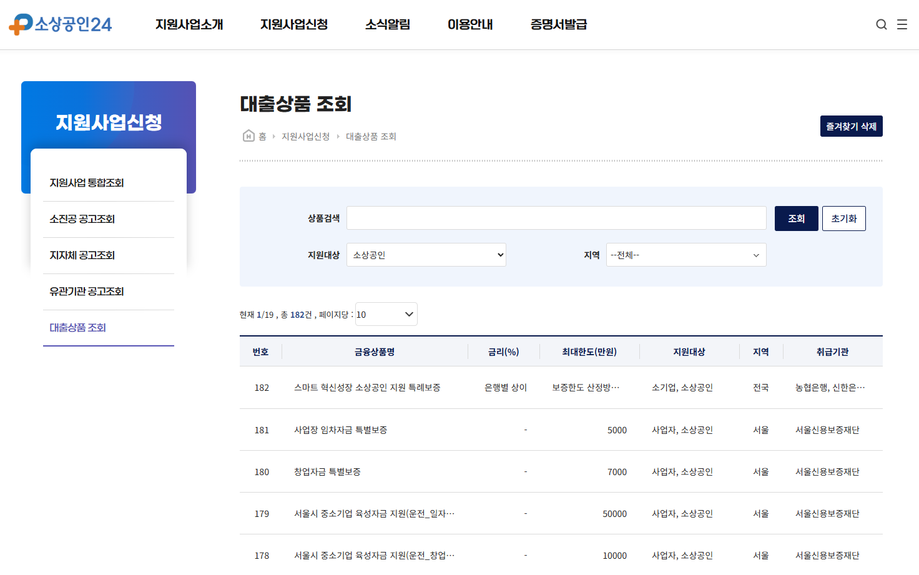Image resolution: width=919 pixels, height=575 pixels.
Task: Open the 지원대상 dropdown
Action: [x=426, y=255]
